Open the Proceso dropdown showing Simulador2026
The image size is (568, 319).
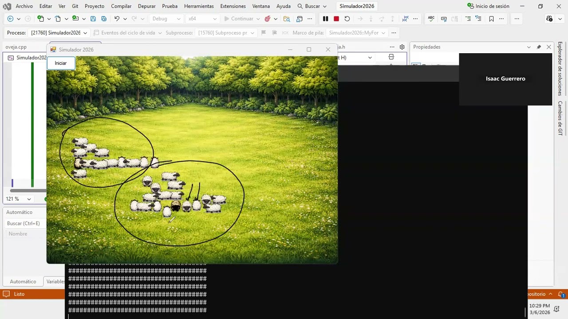coord(59,33)
